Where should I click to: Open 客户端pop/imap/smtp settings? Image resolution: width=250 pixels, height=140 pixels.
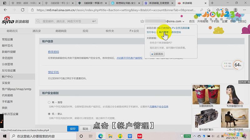pyautogui.click(x=17, y=89)
